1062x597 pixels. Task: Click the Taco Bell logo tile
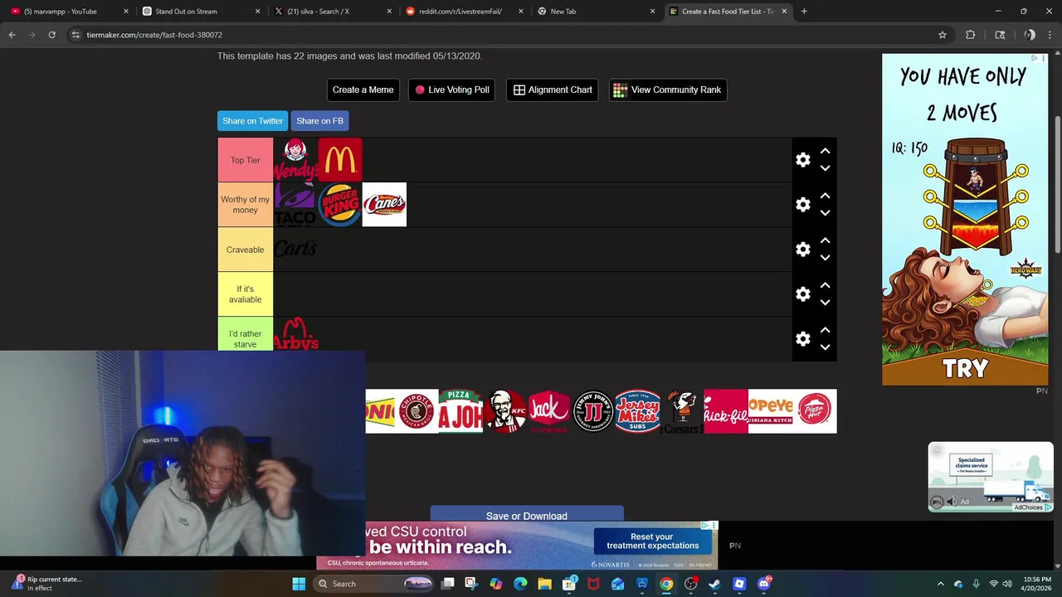295,204
